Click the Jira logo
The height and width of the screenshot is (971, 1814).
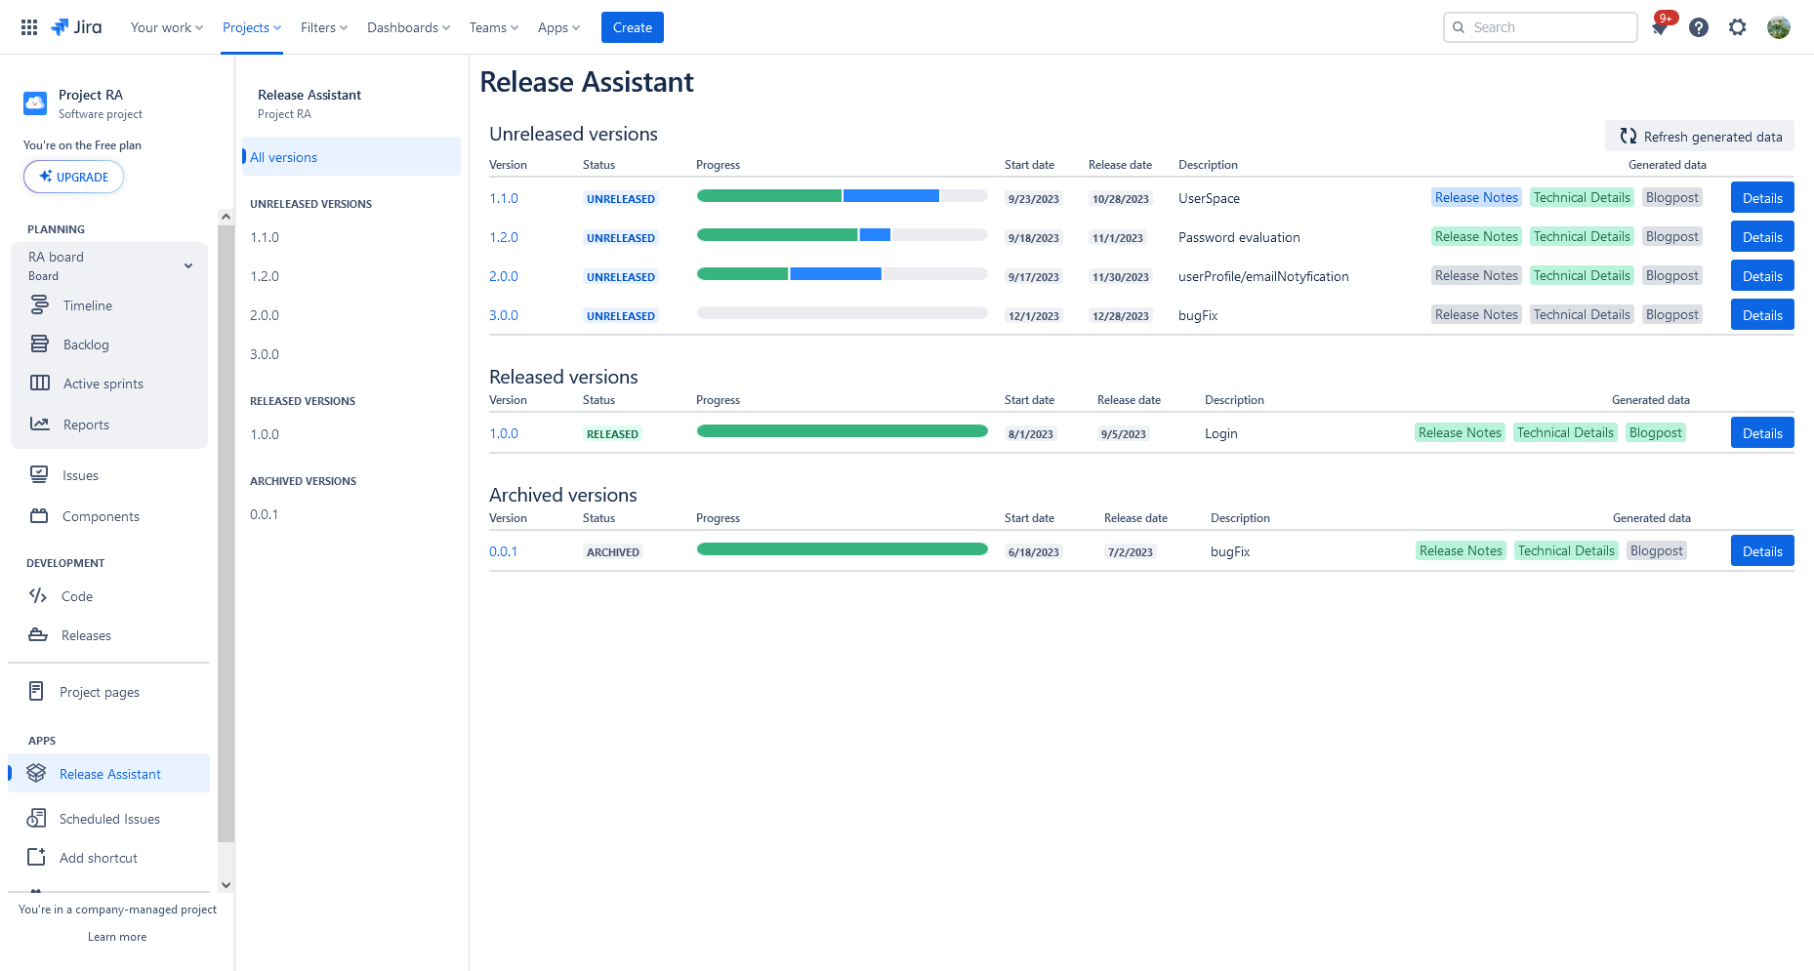point(76,27)
